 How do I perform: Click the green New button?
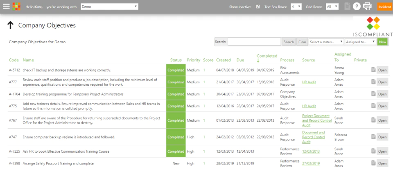(x=382, y=42)
